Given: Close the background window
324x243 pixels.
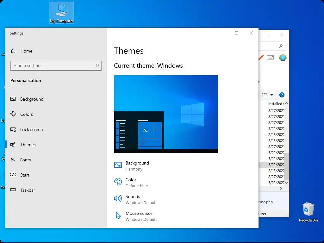Looking at the screenshot, I should click(282, 34).
